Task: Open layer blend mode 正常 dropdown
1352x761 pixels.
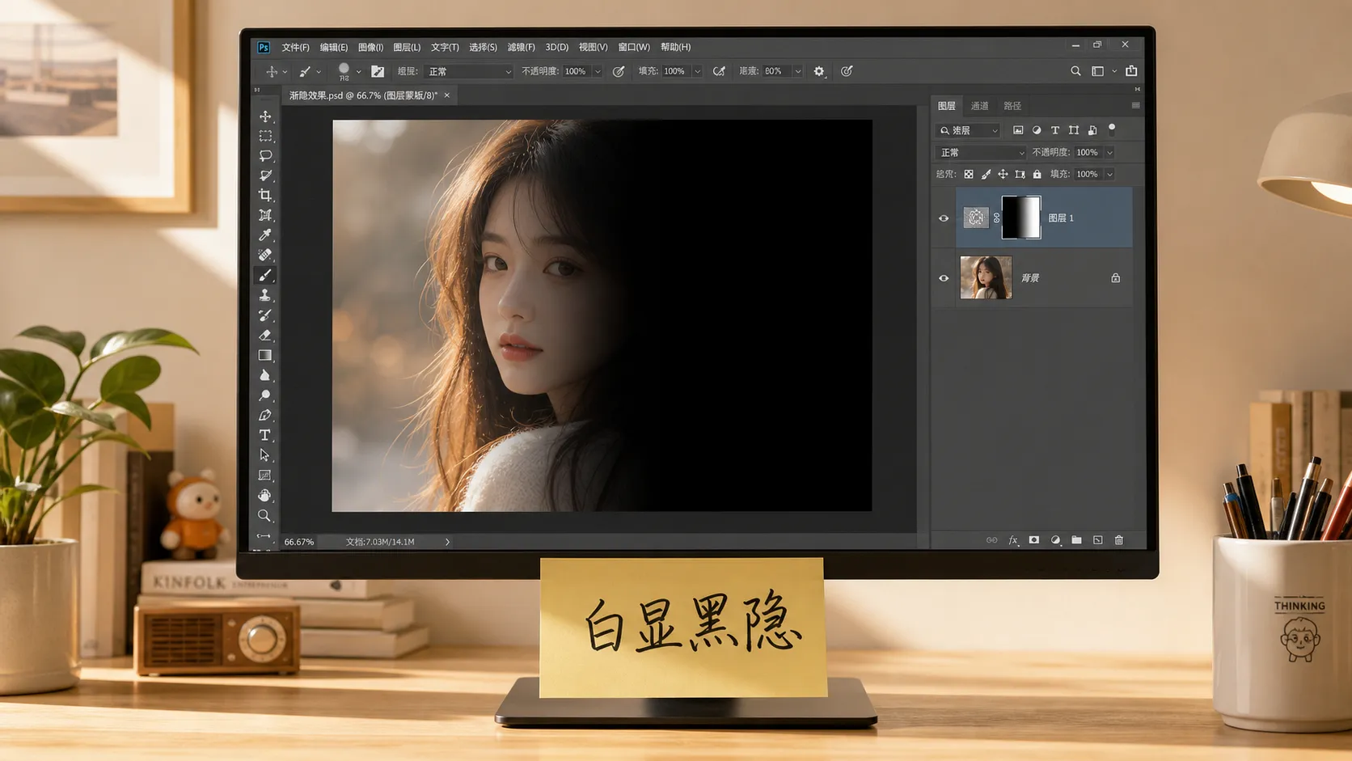Action: 981,152
